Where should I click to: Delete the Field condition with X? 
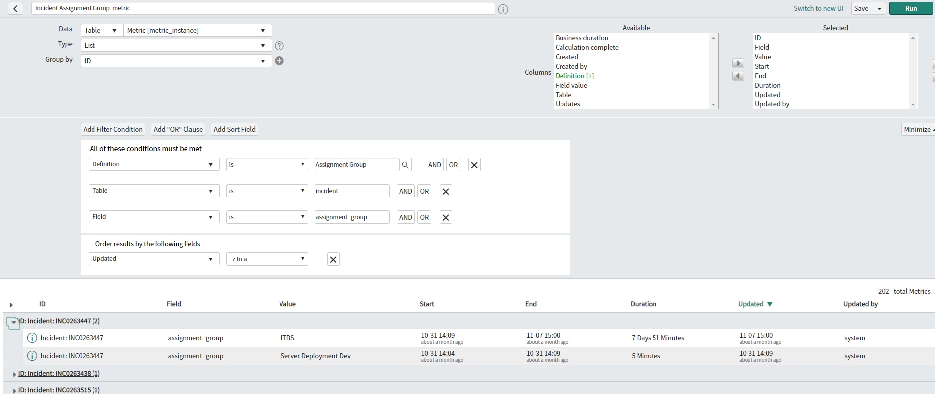tap(446, 217)
